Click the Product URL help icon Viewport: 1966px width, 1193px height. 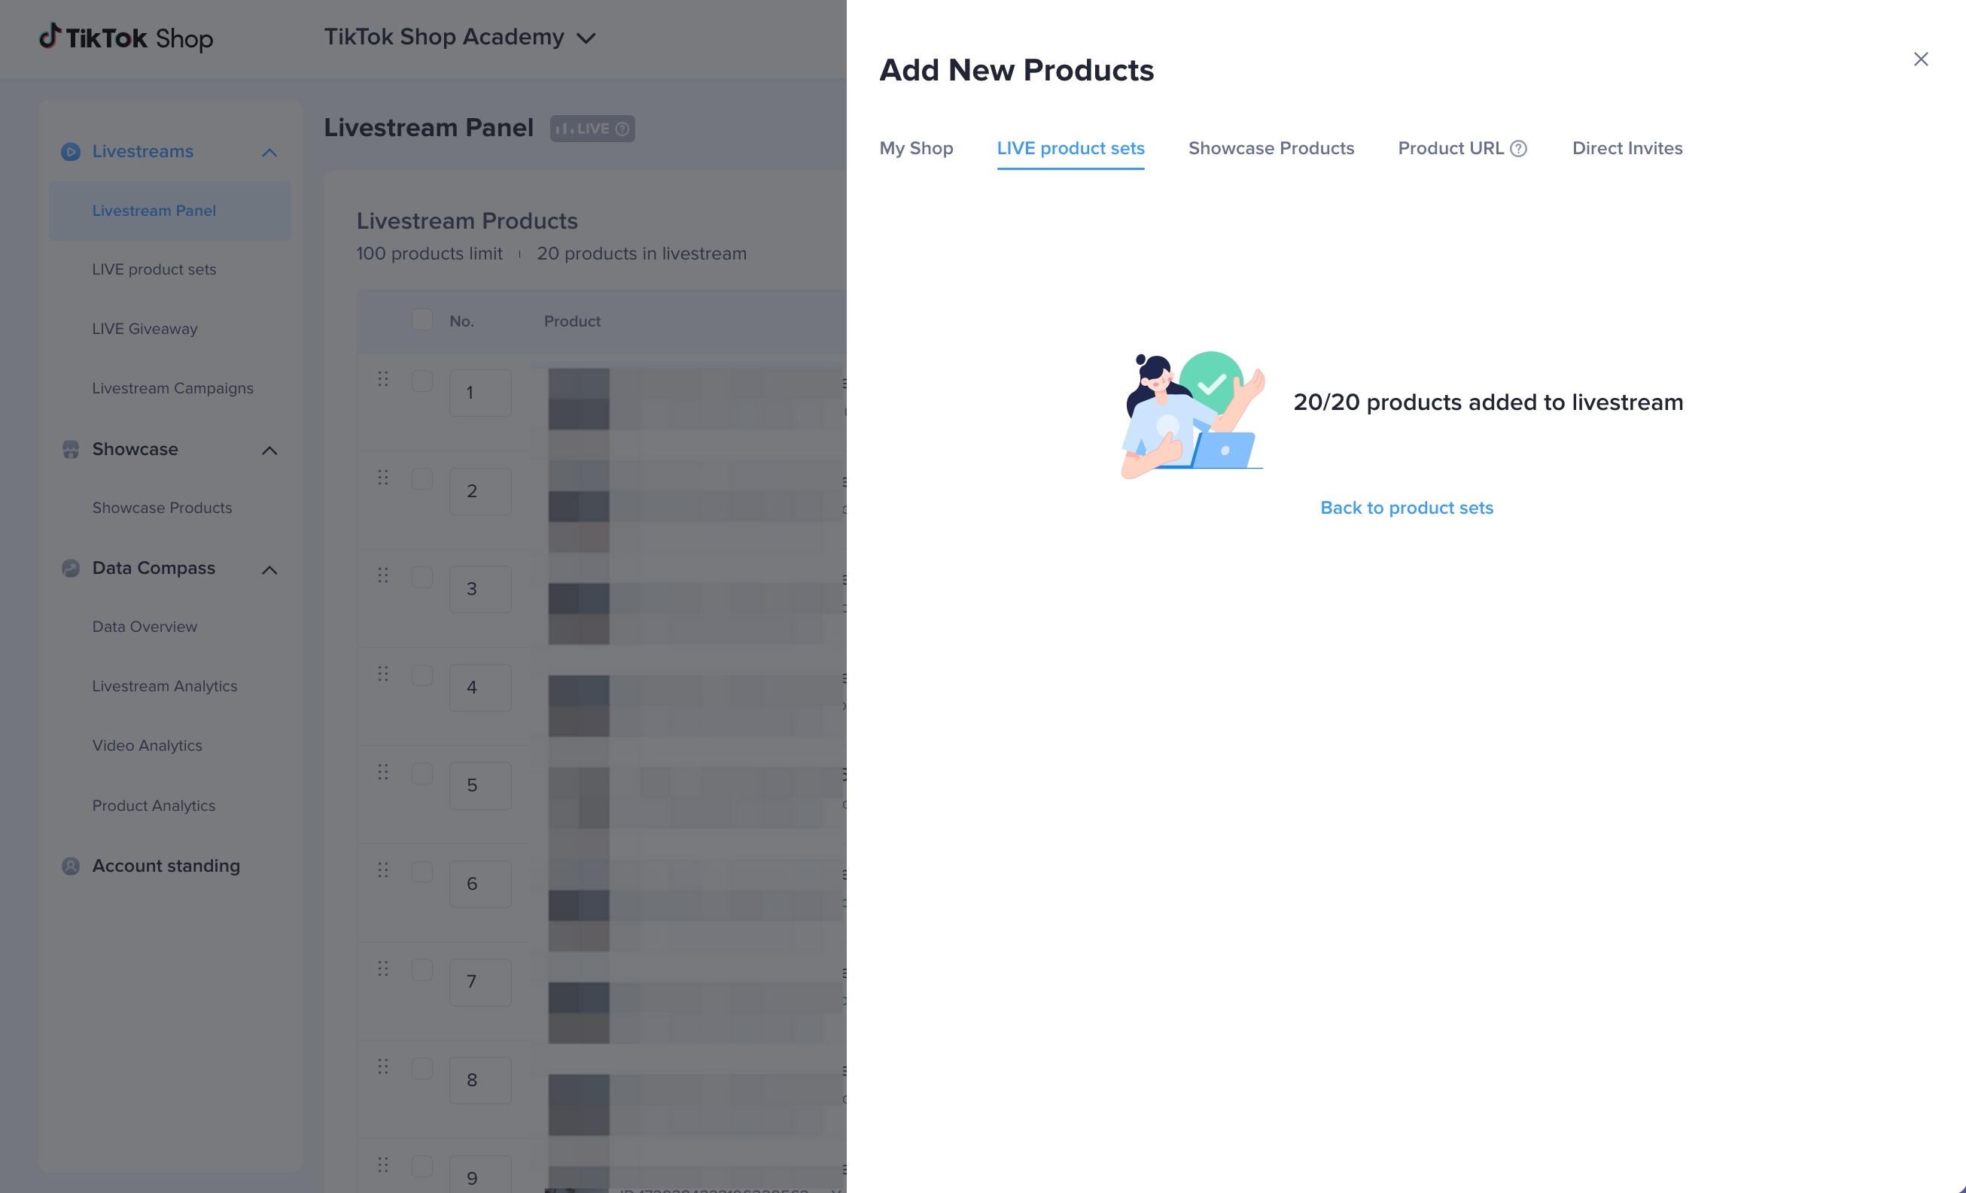1518,149
